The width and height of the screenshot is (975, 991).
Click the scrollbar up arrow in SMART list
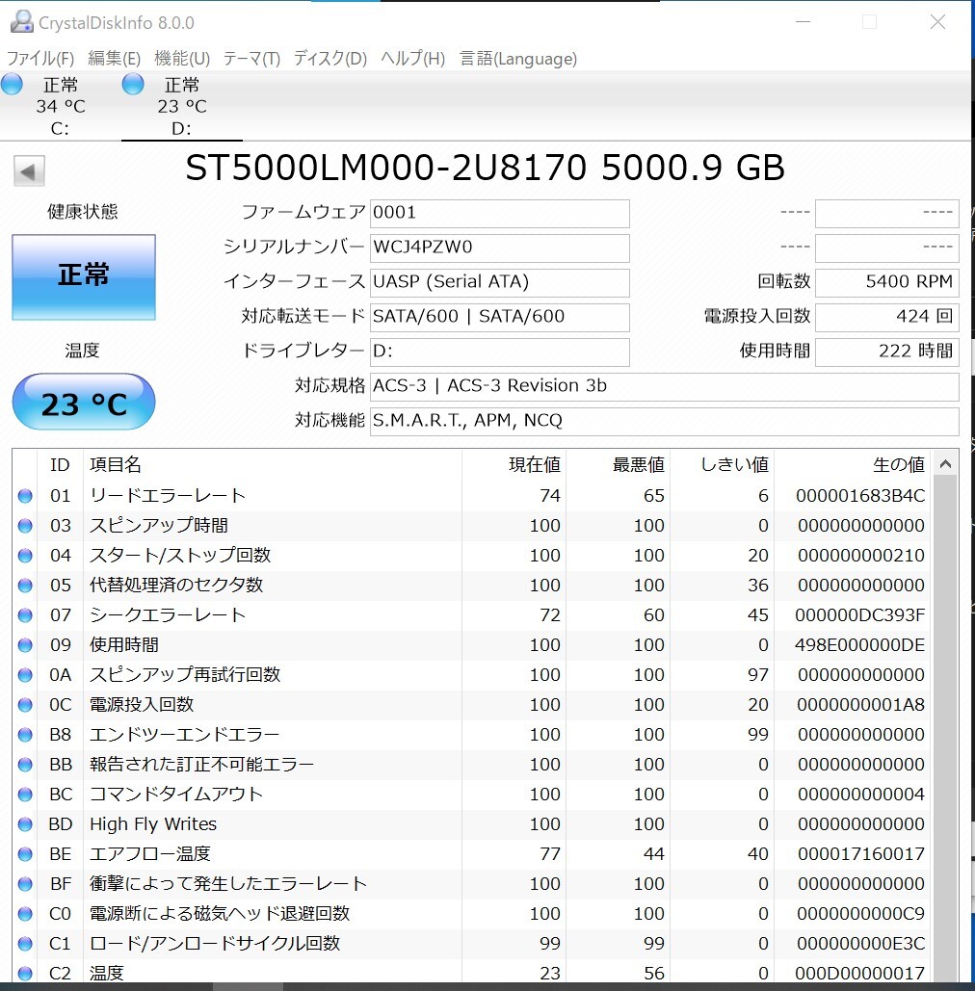(946, 464)
